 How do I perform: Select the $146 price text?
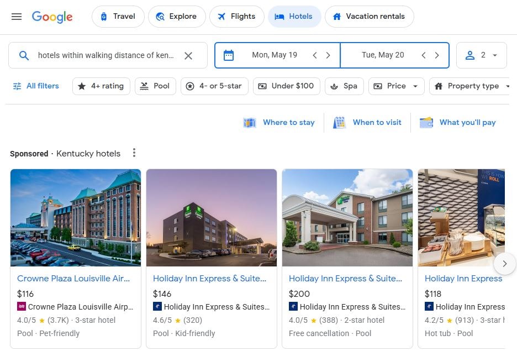[x=162, y=294]
